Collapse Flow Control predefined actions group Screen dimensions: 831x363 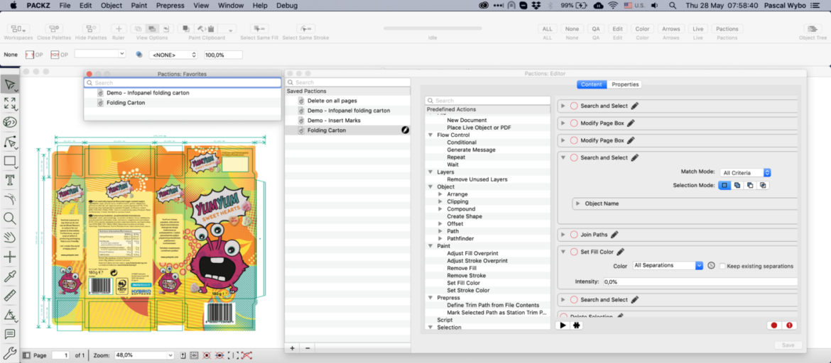pyautogui.click(x=430, y=135)
